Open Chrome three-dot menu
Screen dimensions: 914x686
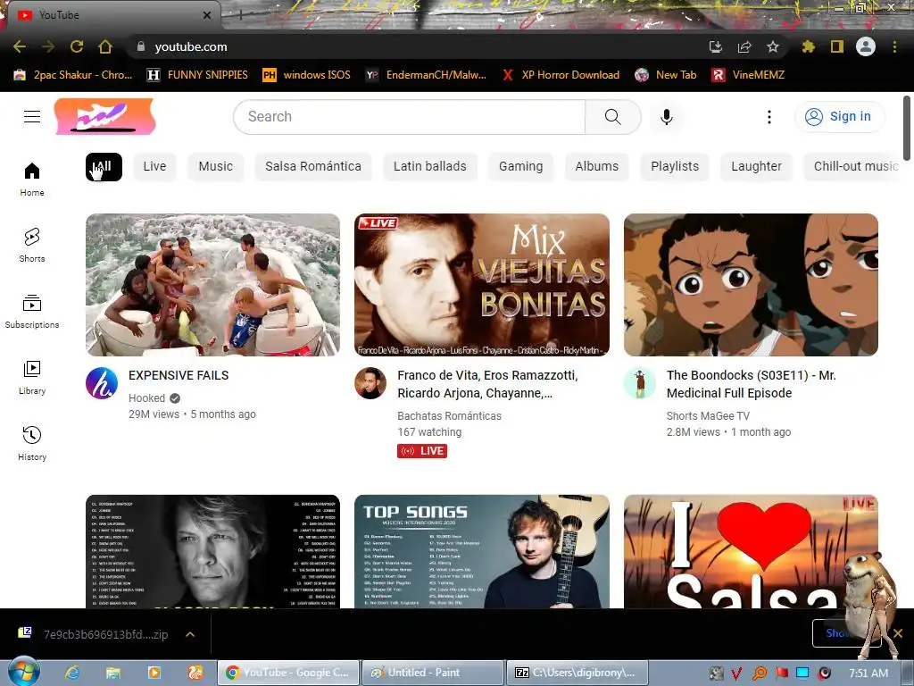tap(894, 46)
